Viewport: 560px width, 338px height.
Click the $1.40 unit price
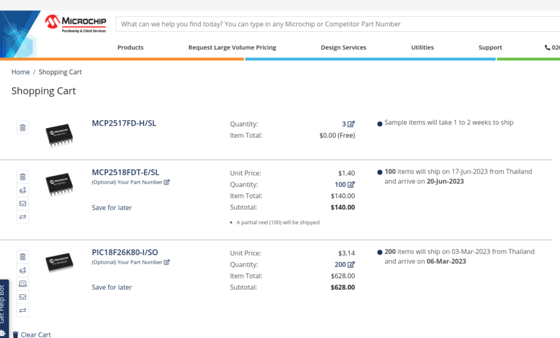click(346, 173)
